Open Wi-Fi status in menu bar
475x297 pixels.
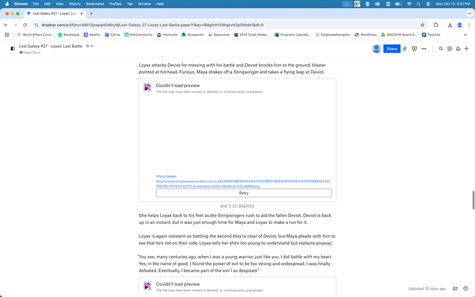409,4
